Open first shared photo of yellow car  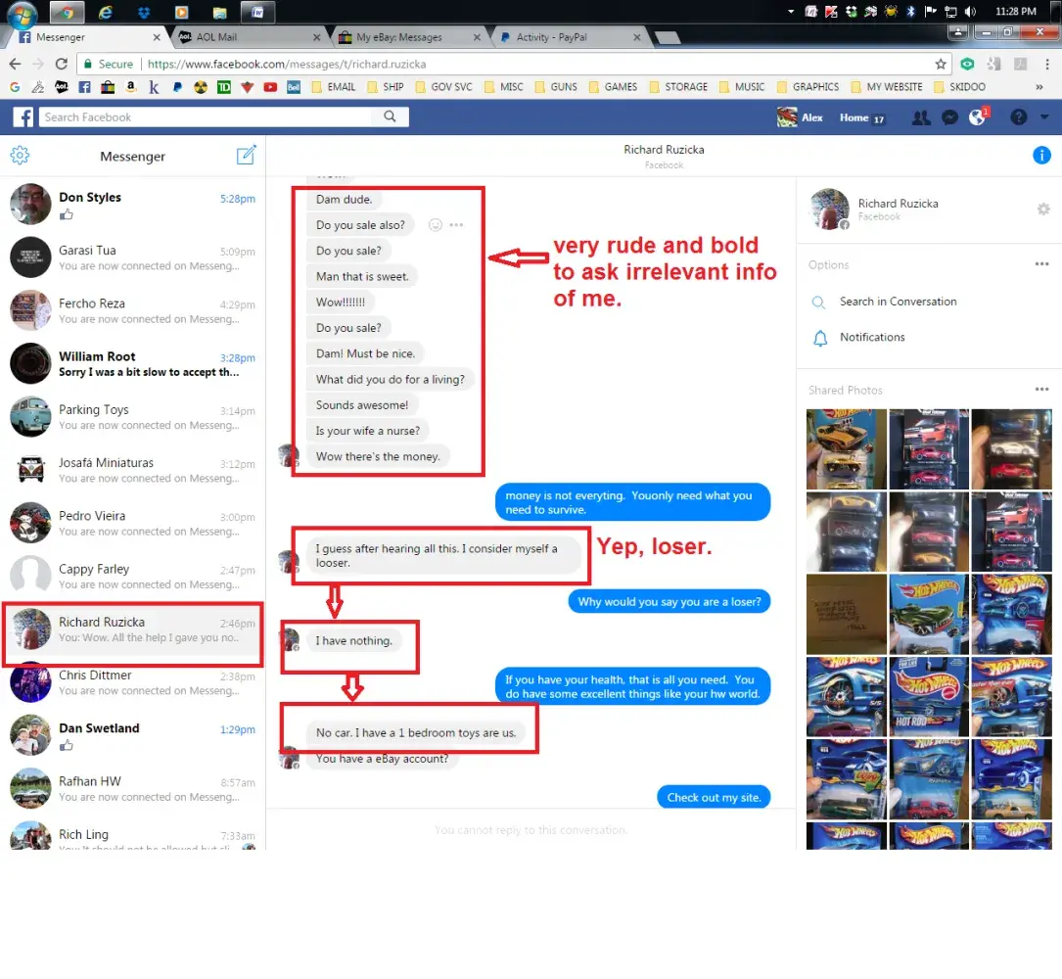pos(846,448)
